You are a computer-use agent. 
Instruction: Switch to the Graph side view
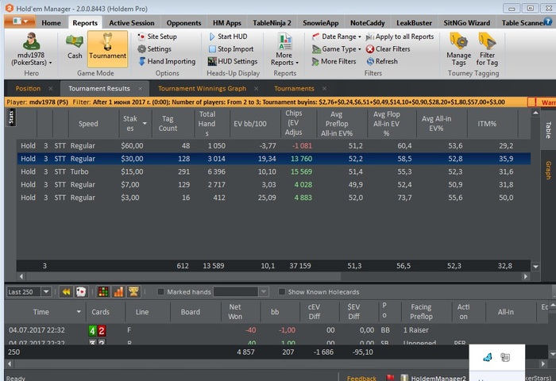548,170
